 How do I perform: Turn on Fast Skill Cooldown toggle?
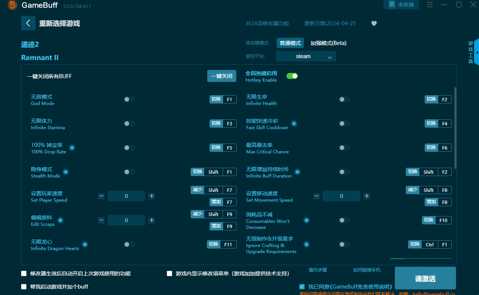[x=345, y=124]
